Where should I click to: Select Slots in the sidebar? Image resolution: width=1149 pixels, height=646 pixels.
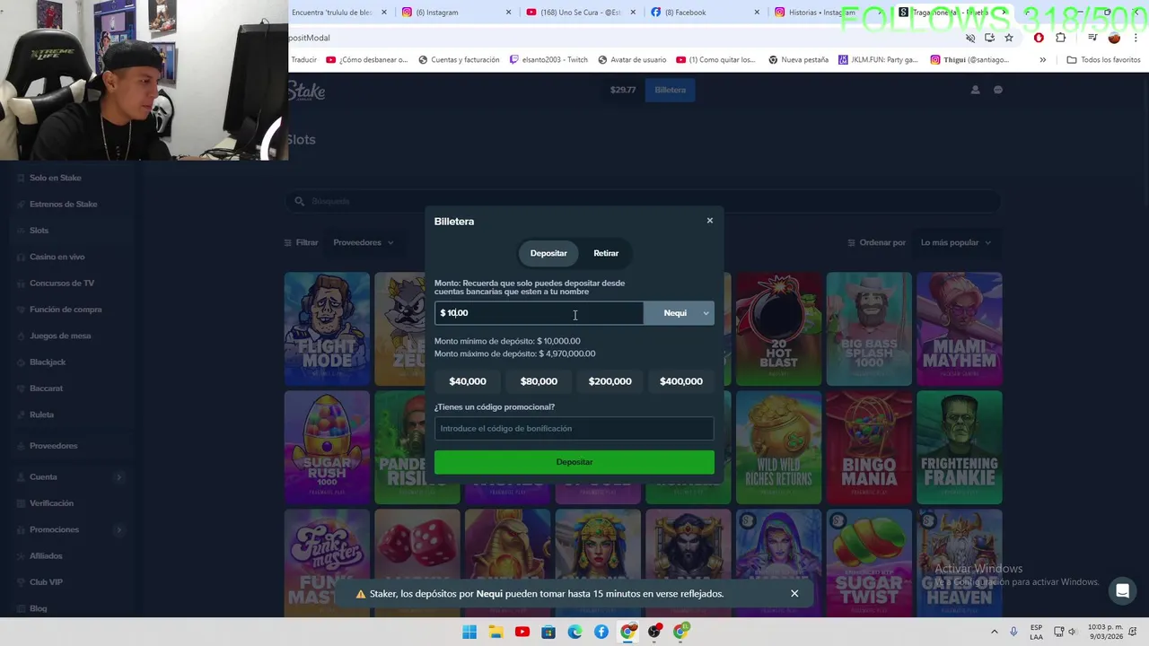[x=39, y=231]
